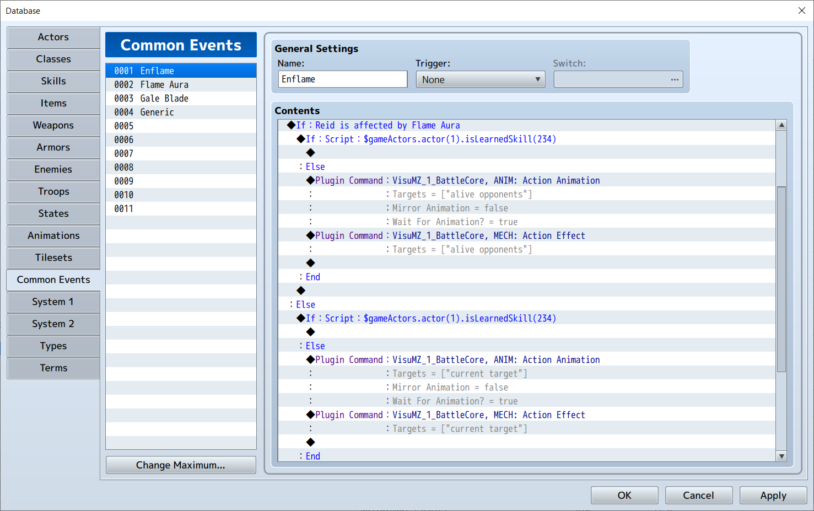Click the Switch field ellipsis button
Image resolution: width=814 pixels, height=511 pixels.
(675, 79)
